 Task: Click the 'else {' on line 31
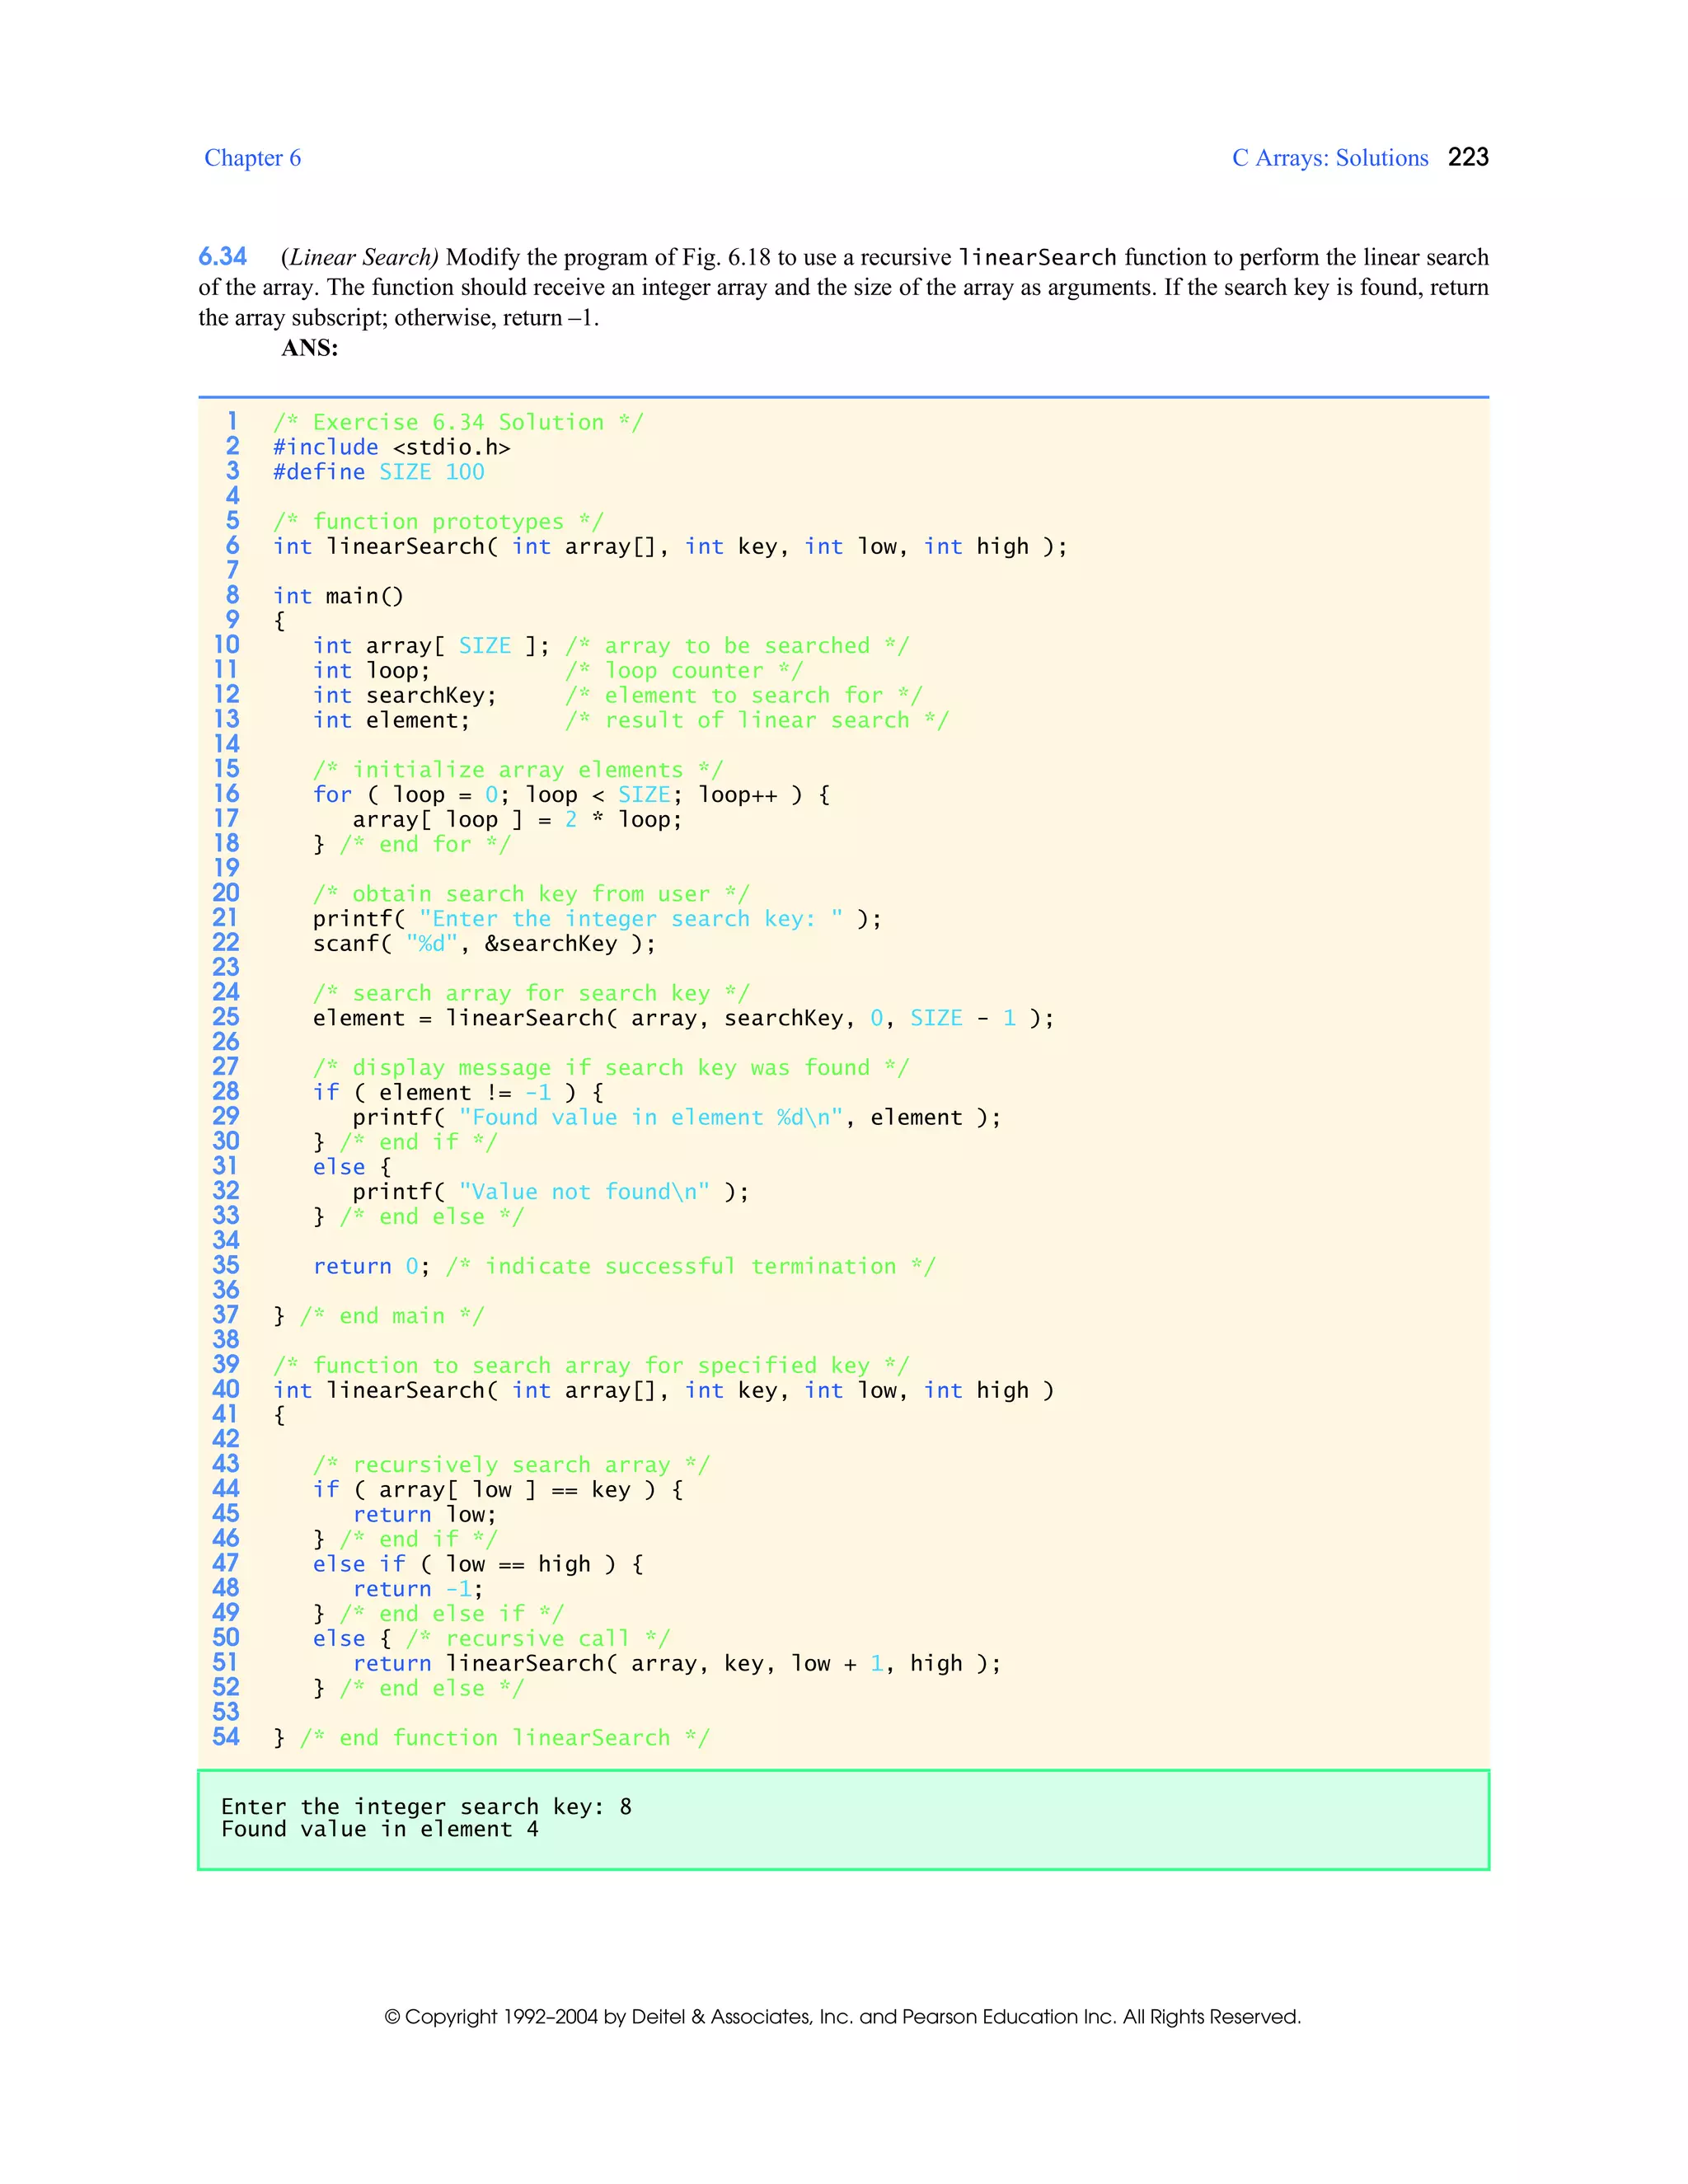tap(352, 1167)
